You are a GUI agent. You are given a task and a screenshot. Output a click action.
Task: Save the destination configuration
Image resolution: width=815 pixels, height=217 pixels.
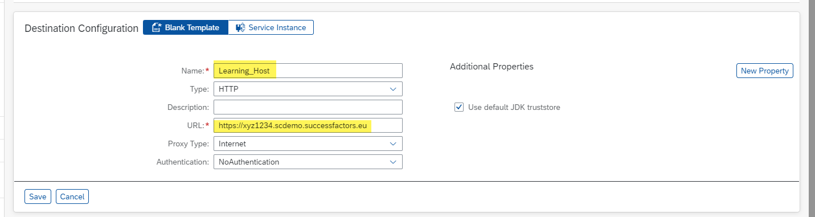[38, 196]
